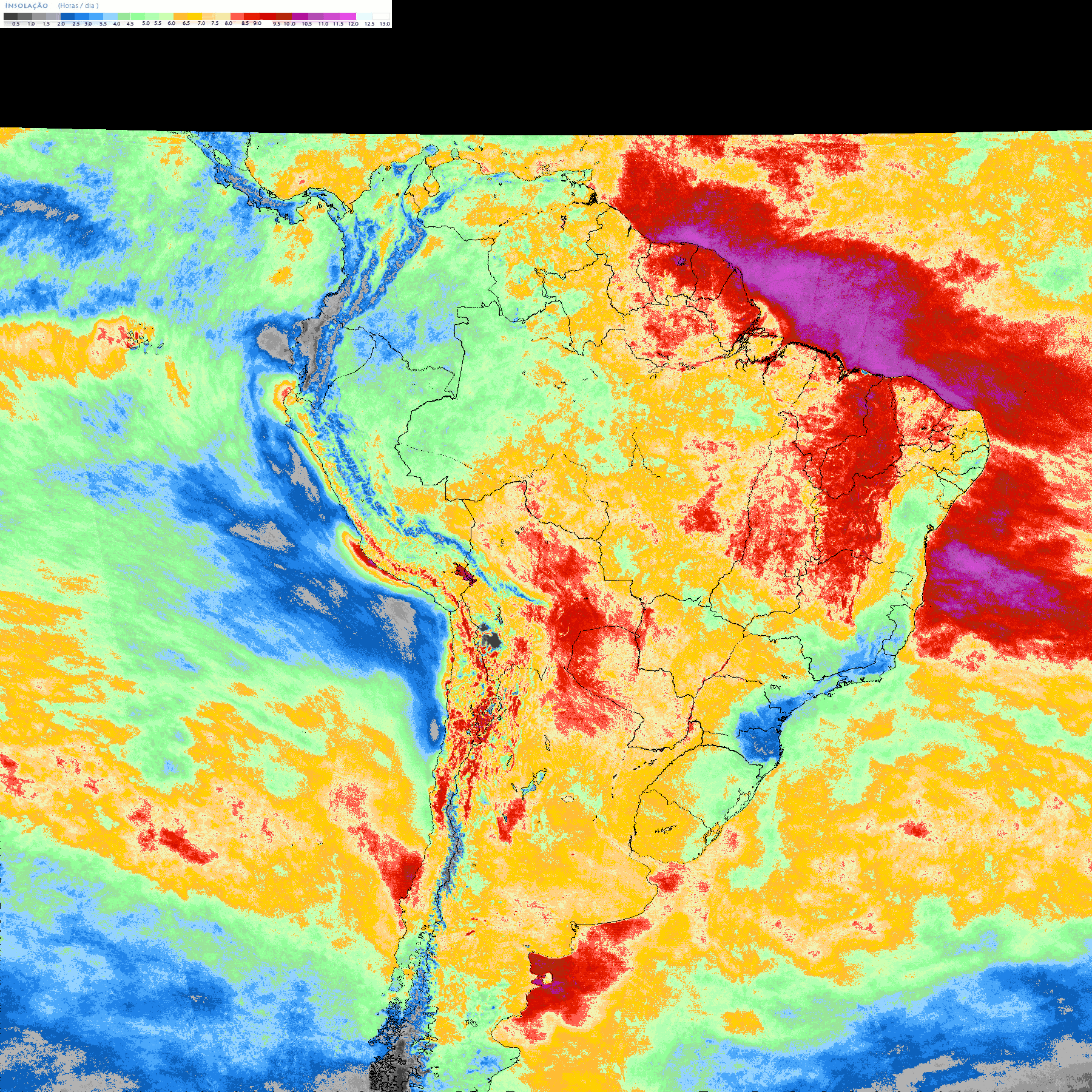
Task: Click the 4.5 legend value
Action: (x=130, y=24)
